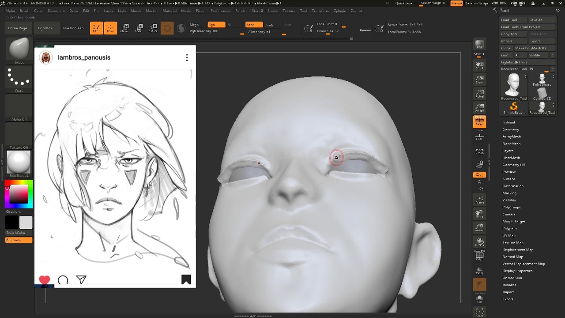Select the Scale gizmo tool
565x318 pixels.
pyautogui.click(x=139, y=28)
